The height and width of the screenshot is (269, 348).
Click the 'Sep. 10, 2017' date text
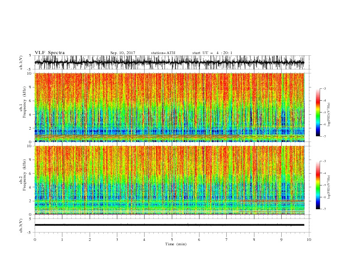(x=123, y=53)
